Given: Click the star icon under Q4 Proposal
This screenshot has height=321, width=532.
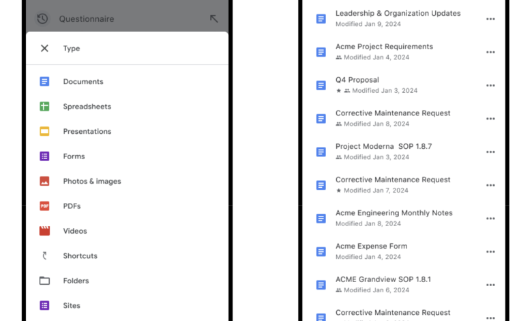Looking at the screenshot, I should [x=338, y=91].
